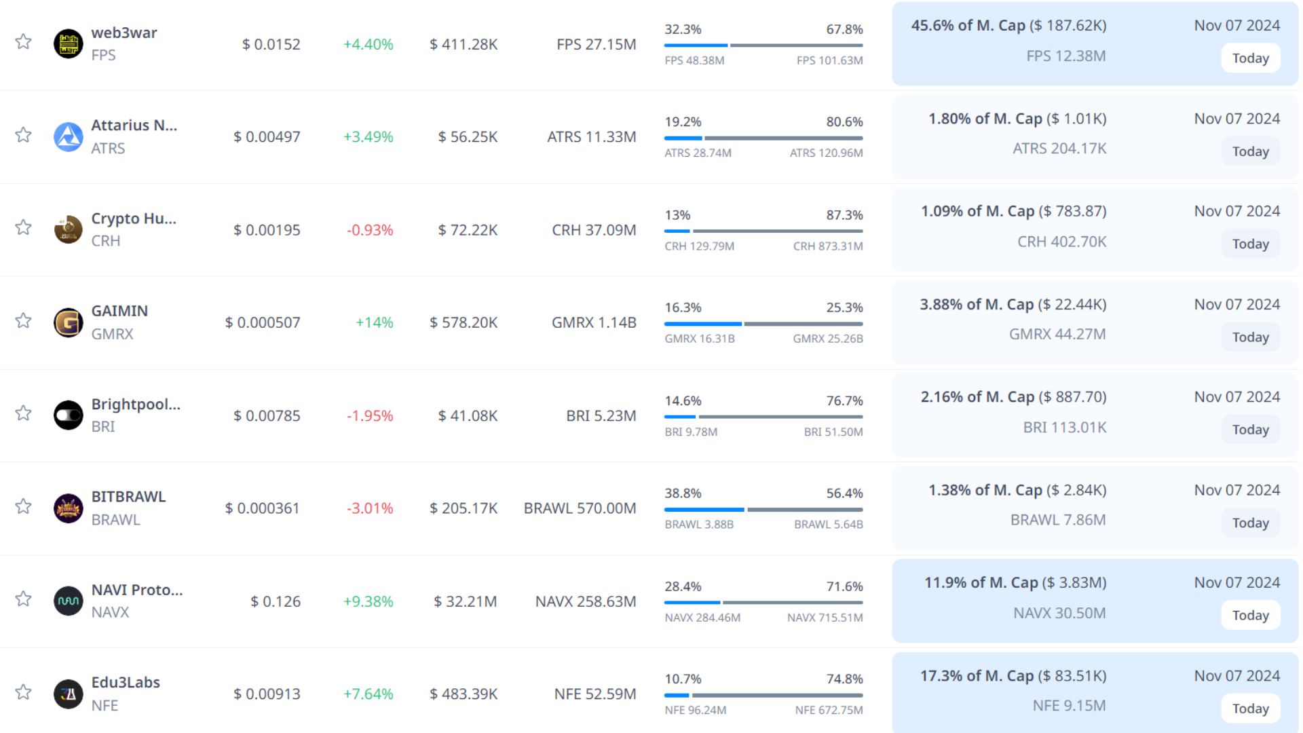Click the Attarius ATRS logo icon

[68, 136]
